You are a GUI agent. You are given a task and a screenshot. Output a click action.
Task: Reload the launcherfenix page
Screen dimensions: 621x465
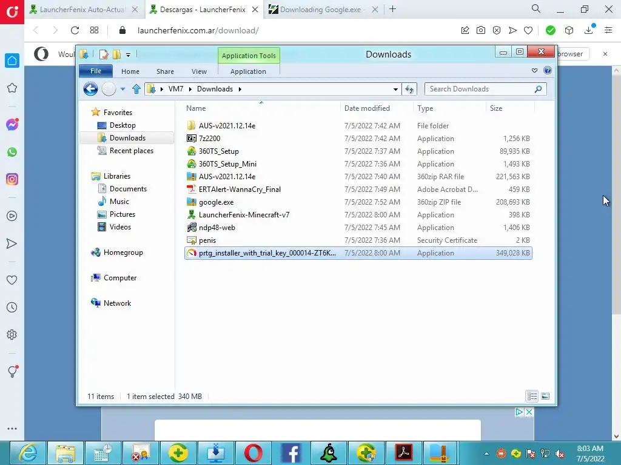[75, 30]
